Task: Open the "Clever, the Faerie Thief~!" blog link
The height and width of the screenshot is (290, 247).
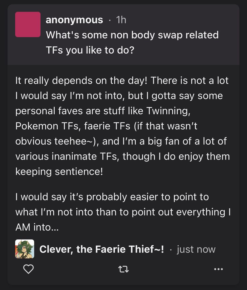Action: [103, 249]
